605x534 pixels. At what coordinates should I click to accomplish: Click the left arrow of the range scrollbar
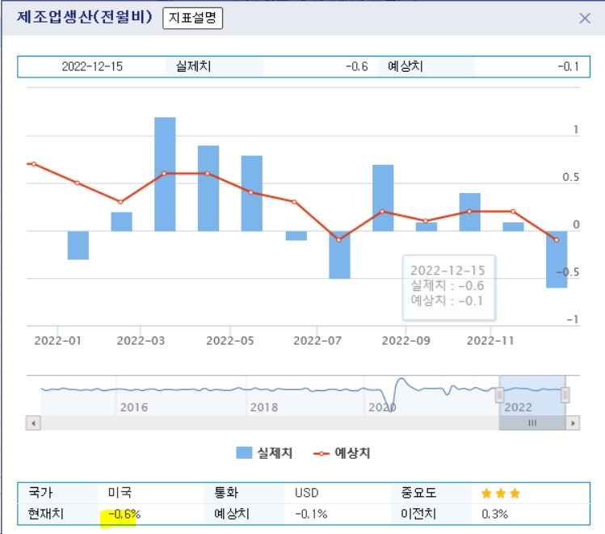coord(34,423)
